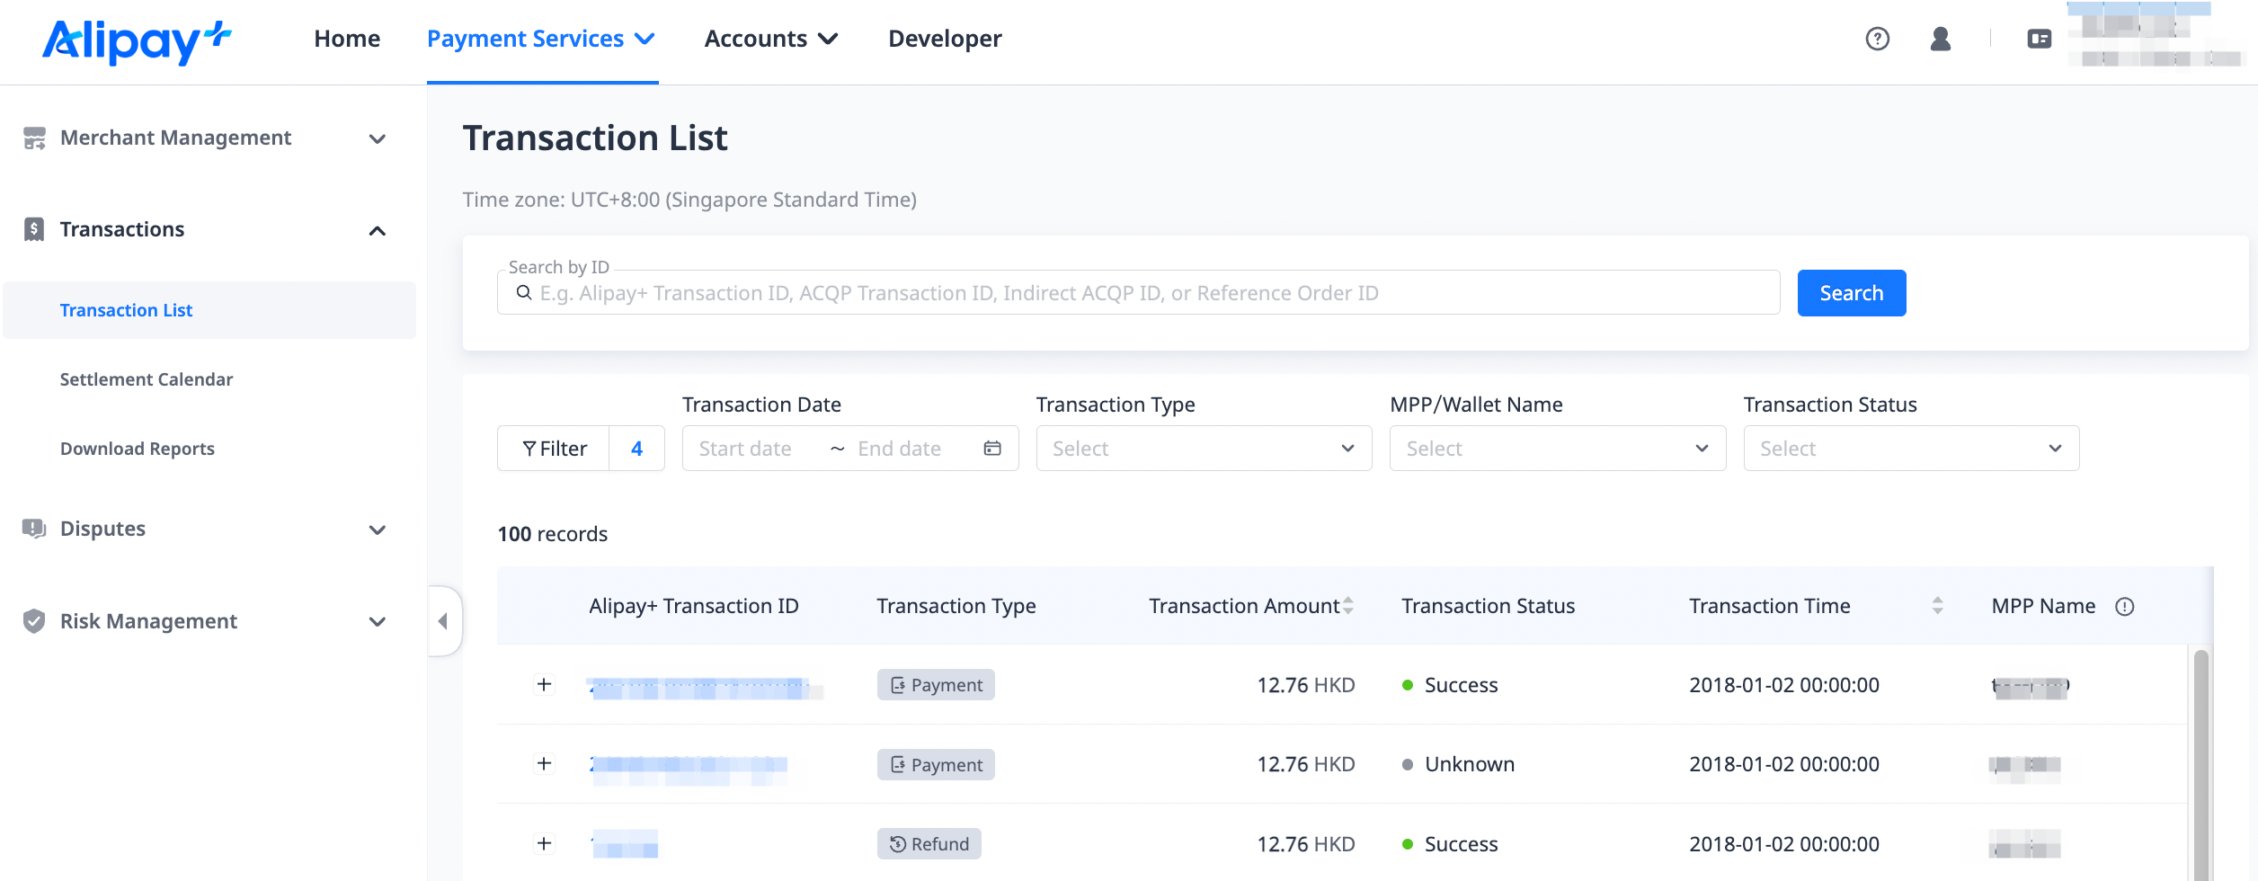This screenshot has height=881, width=2258.
Task: Click the blue Search button
Action: click(1851, 293)
